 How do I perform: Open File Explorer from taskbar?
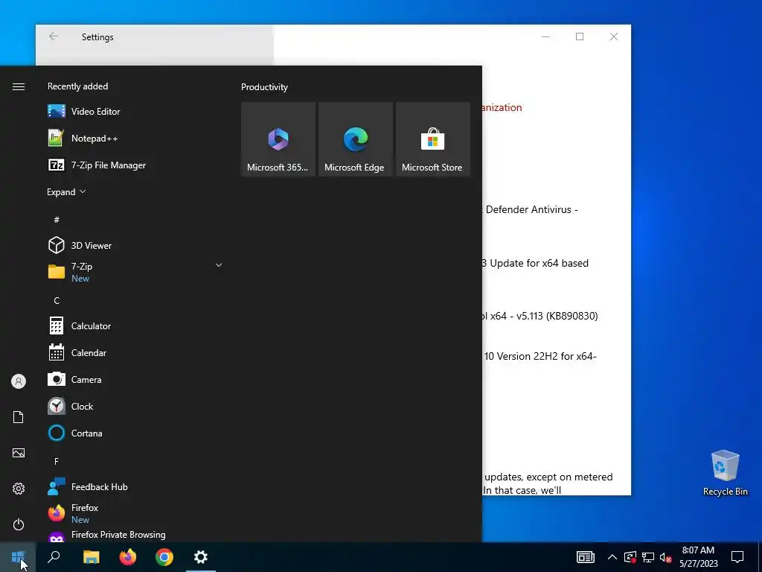pyautogui.click(x=91, y=557)
